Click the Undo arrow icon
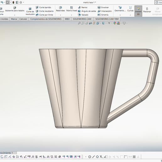Viewport: 162px width, 162px height. tap(2, 2)
